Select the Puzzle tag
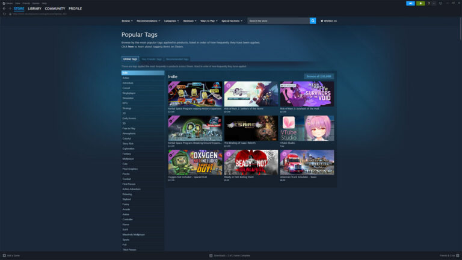The height and width of the screenshot is (260, 462). pos(143,174)
